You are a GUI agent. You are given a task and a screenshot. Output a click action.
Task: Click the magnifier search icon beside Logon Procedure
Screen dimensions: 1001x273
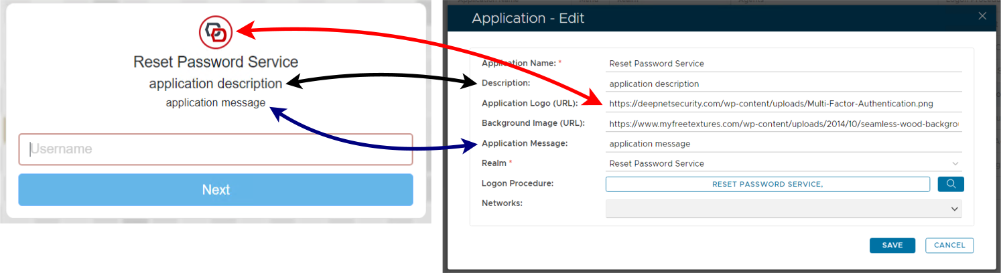click(951, 184)
